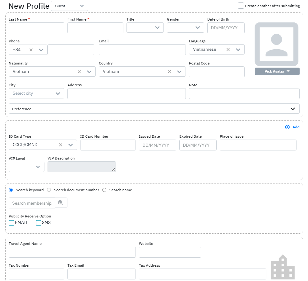Click the membership search database icon

61,203
